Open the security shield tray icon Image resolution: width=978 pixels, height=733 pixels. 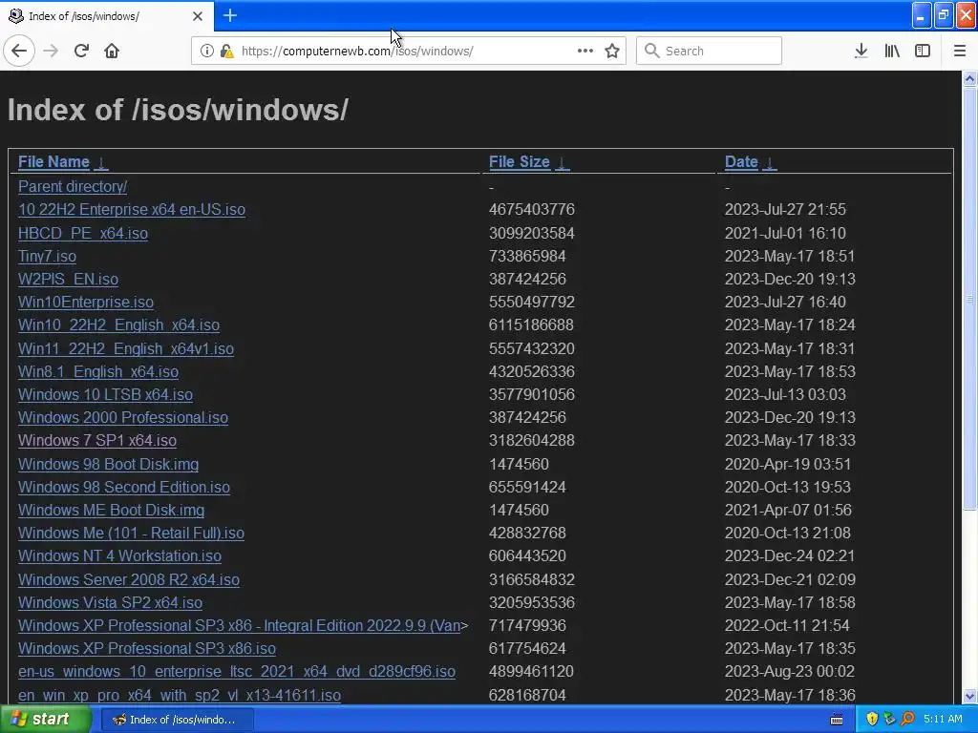872,719
